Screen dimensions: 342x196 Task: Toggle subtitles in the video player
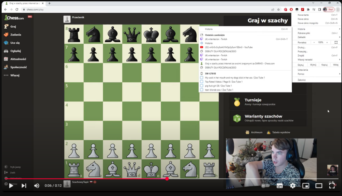[280, 186]
